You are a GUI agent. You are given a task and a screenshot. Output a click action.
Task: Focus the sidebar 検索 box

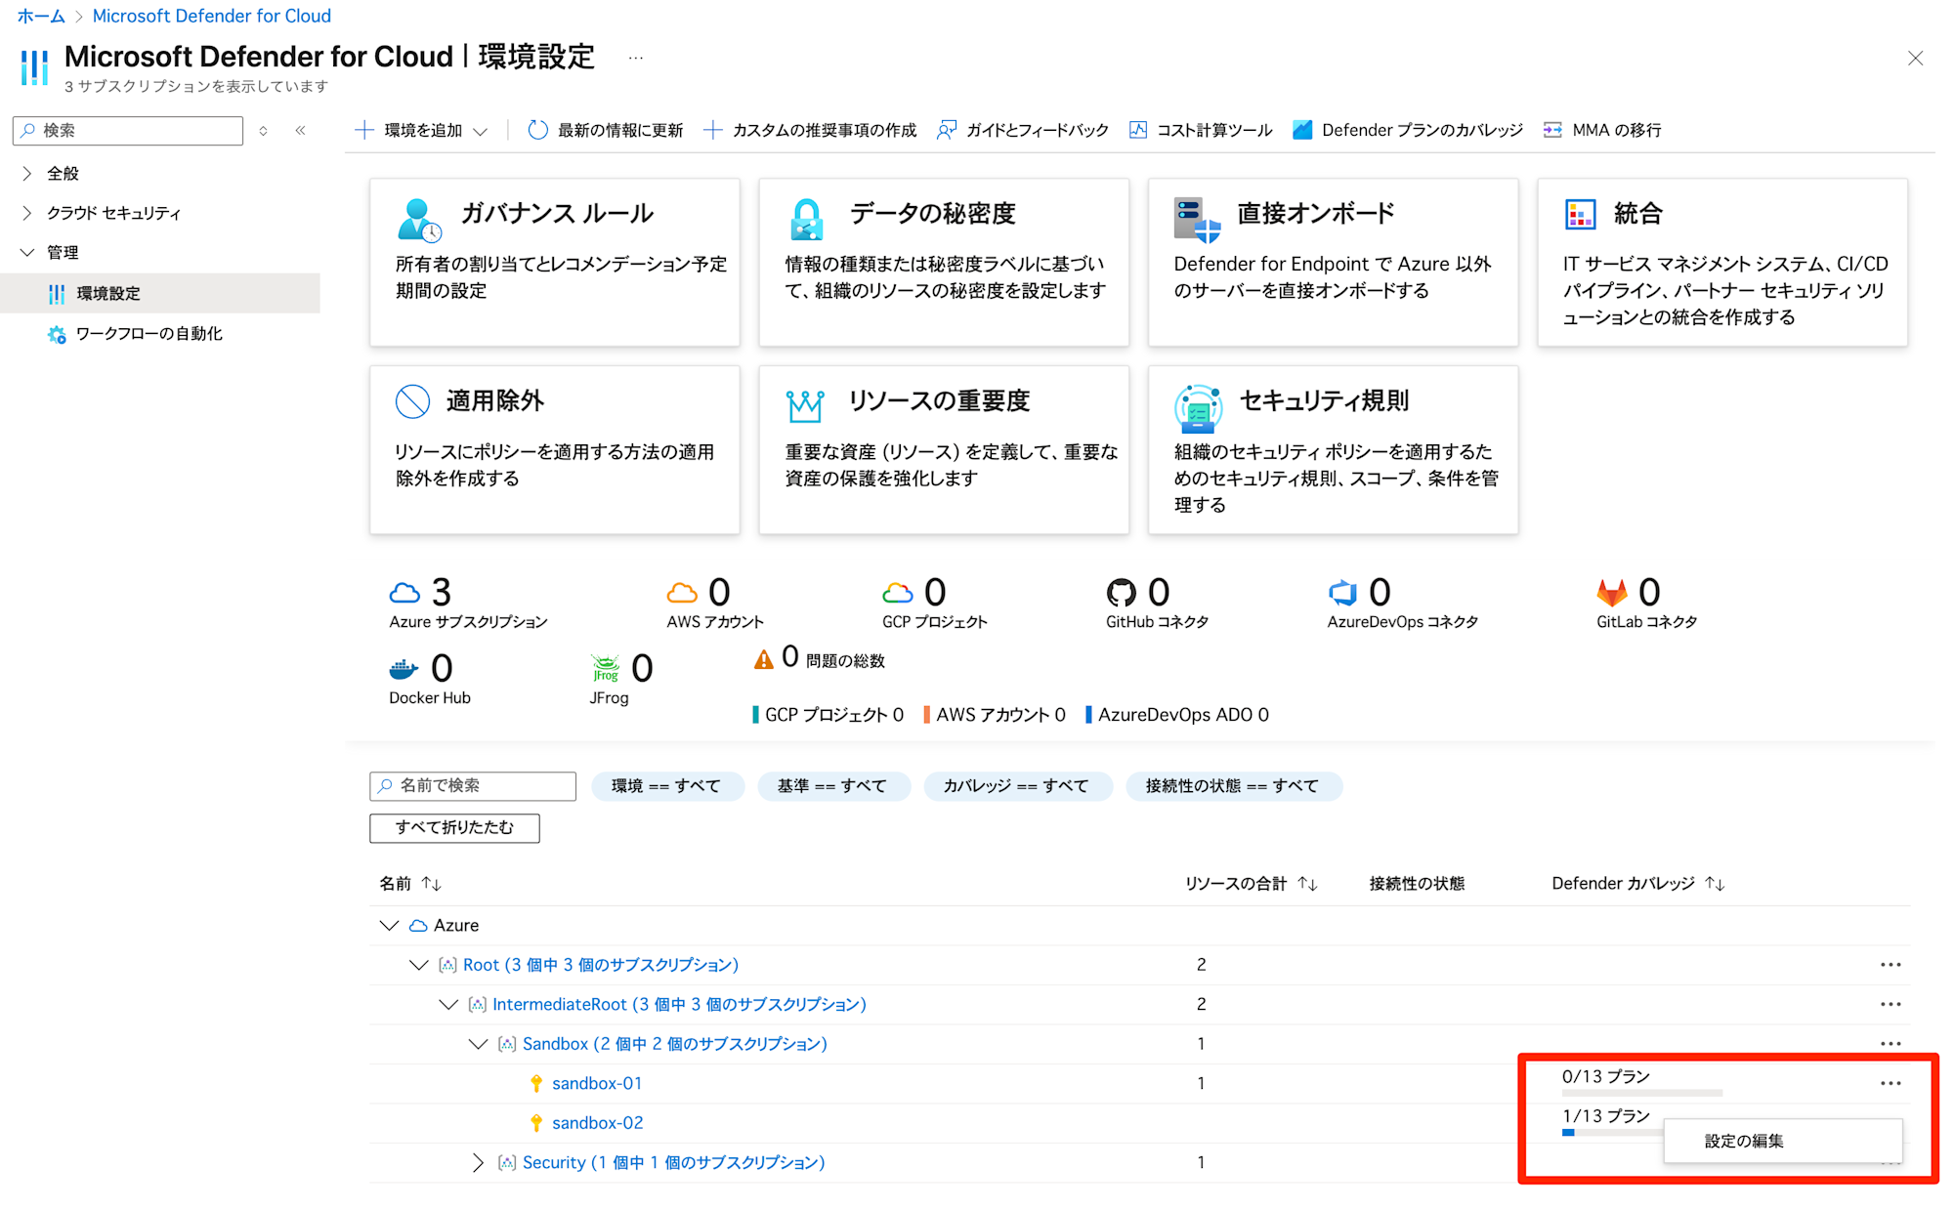(x=128, y=130)
